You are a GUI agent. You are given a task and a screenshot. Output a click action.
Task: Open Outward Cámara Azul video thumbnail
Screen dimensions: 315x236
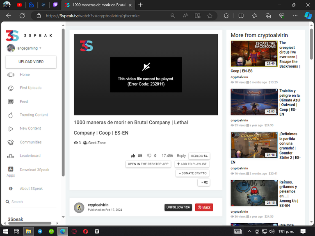tap(254, 102)
